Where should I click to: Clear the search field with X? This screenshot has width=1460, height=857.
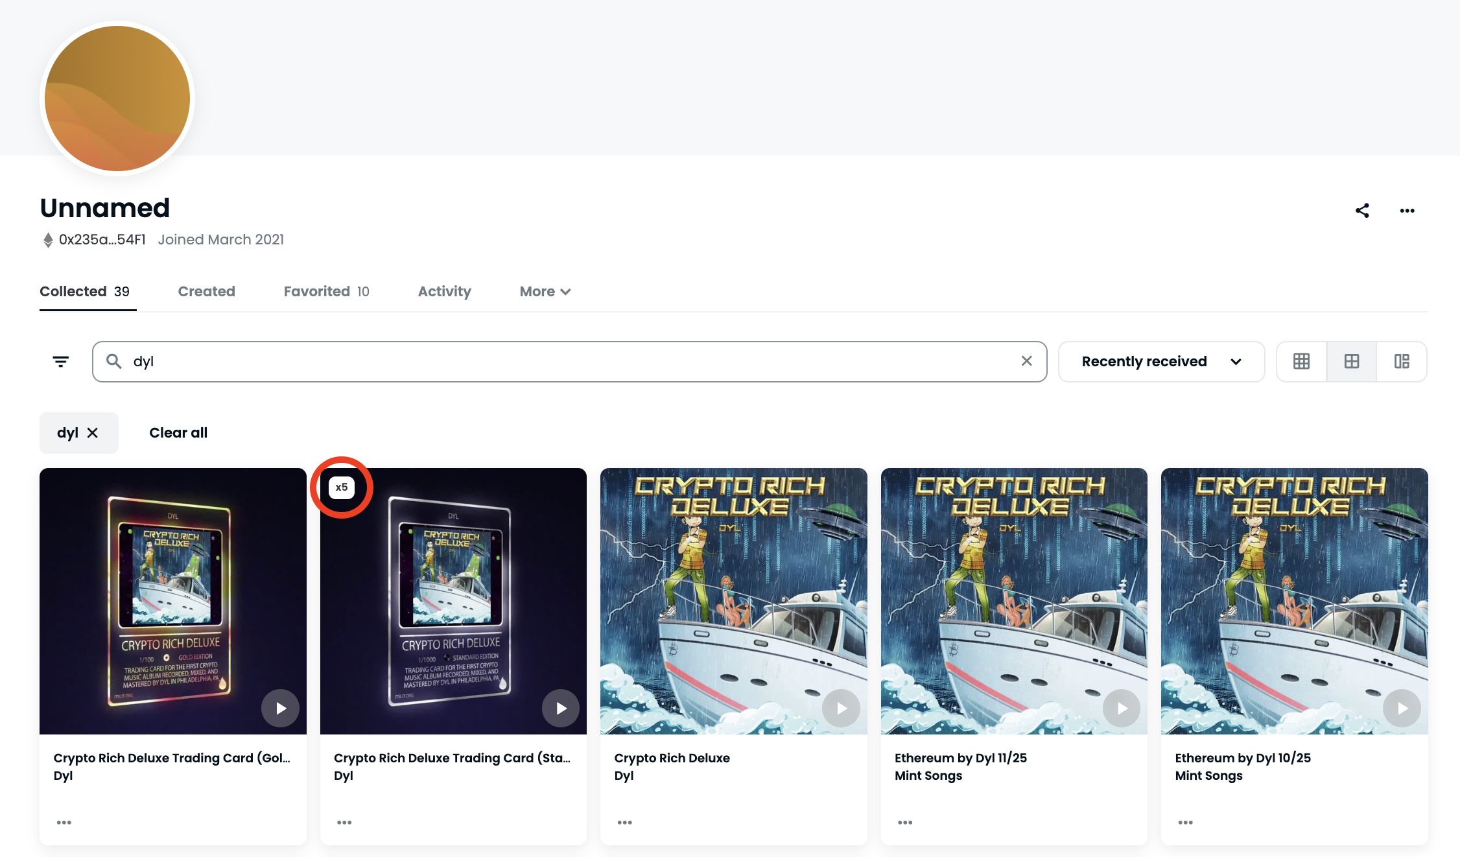tap(1026, 361)
